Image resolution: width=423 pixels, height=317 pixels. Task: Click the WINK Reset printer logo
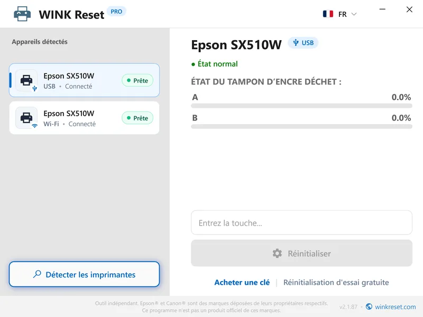(x=22, y=14)
